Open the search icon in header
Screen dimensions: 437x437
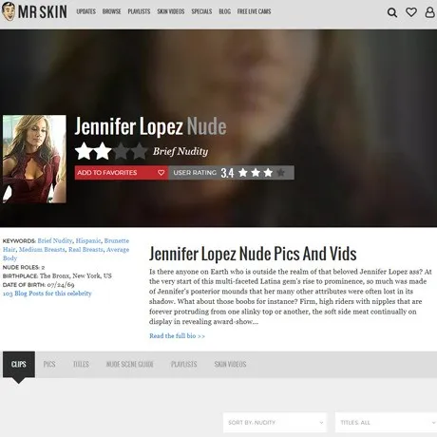(x=392, y=12)
